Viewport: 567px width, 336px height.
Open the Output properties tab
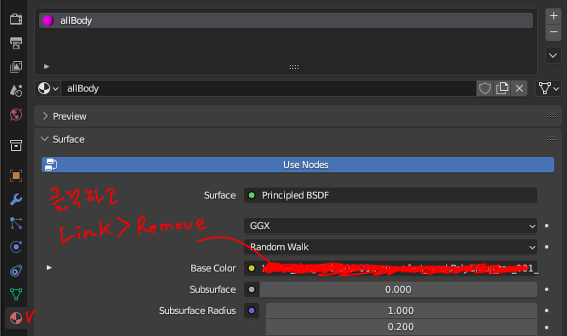(16, 43)
